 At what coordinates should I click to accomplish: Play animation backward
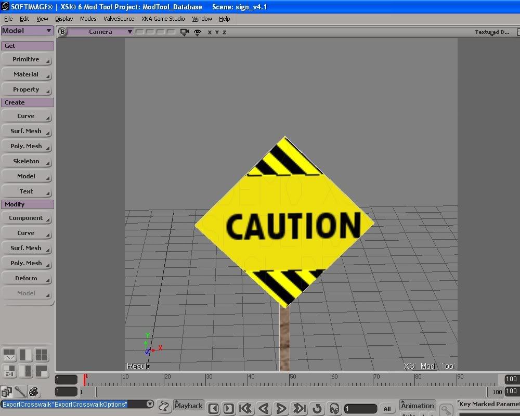264,408
